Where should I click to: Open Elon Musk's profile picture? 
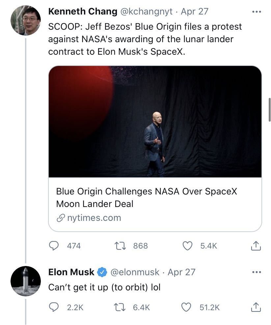26,281
